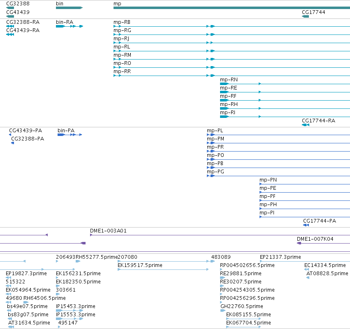Select the mp-RG transcript label

click(x=122, y=30)
